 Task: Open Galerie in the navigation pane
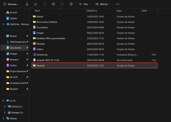[x=14, y=18]
